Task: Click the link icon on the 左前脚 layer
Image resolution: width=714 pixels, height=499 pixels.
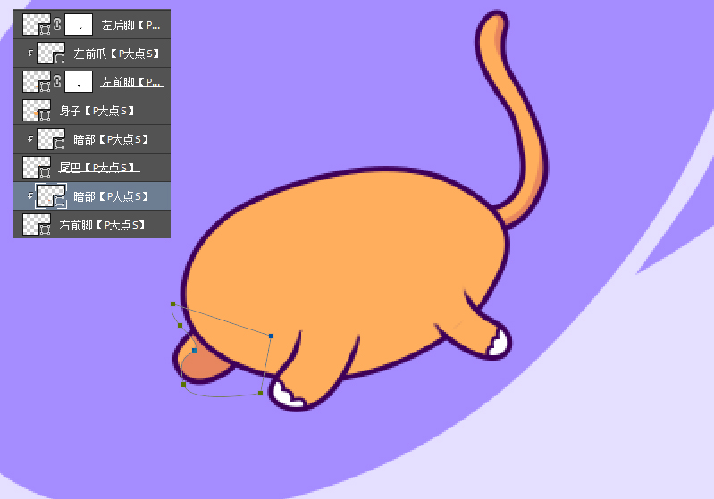Action: [58, 81]
